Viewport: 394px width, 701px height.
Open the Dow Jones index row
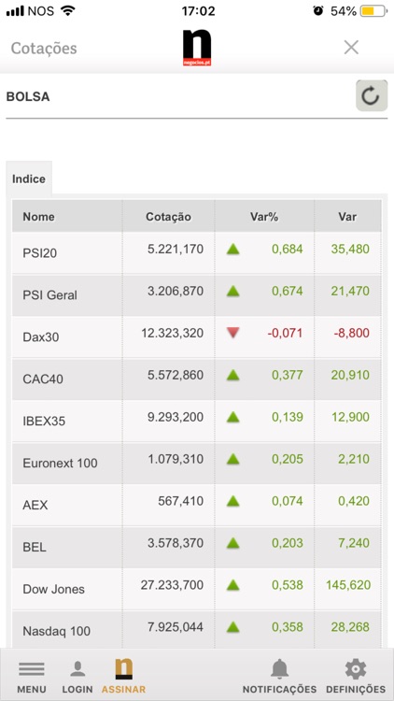coord(197,589)
